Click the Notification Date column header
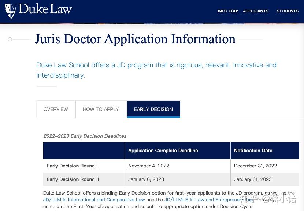The width and height of the screenshot is (304, 211). (x=253, y=150)
